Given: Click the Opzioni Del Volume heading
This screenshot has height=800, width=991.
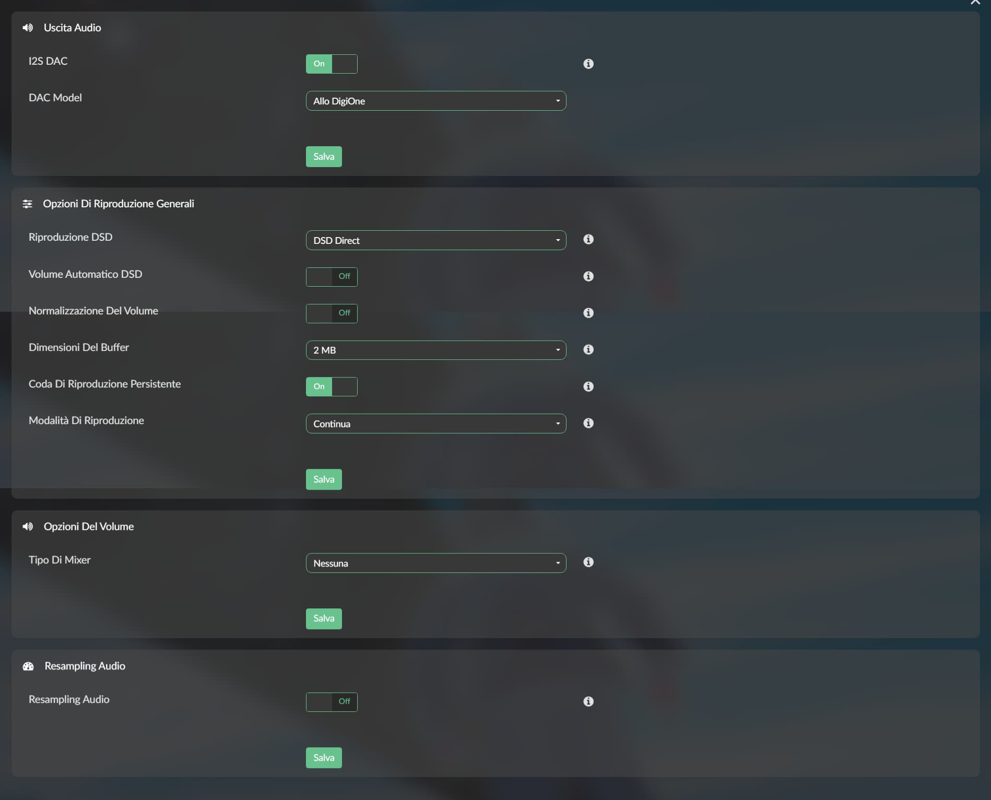Looking at the screenshot, I should 89,526.
